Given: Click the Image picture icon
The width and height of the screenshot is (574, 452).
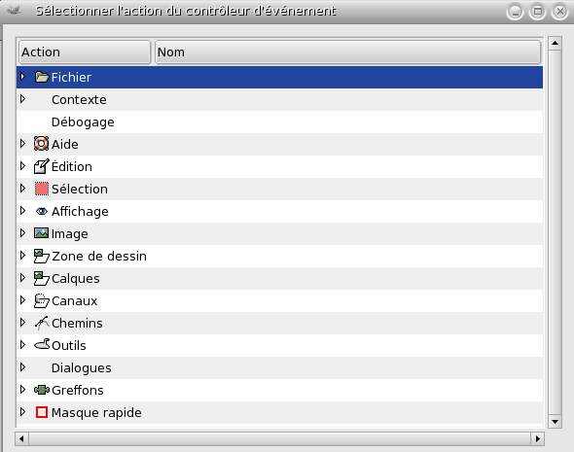Looking at the screenshot, I should click(x=41, y=233).
